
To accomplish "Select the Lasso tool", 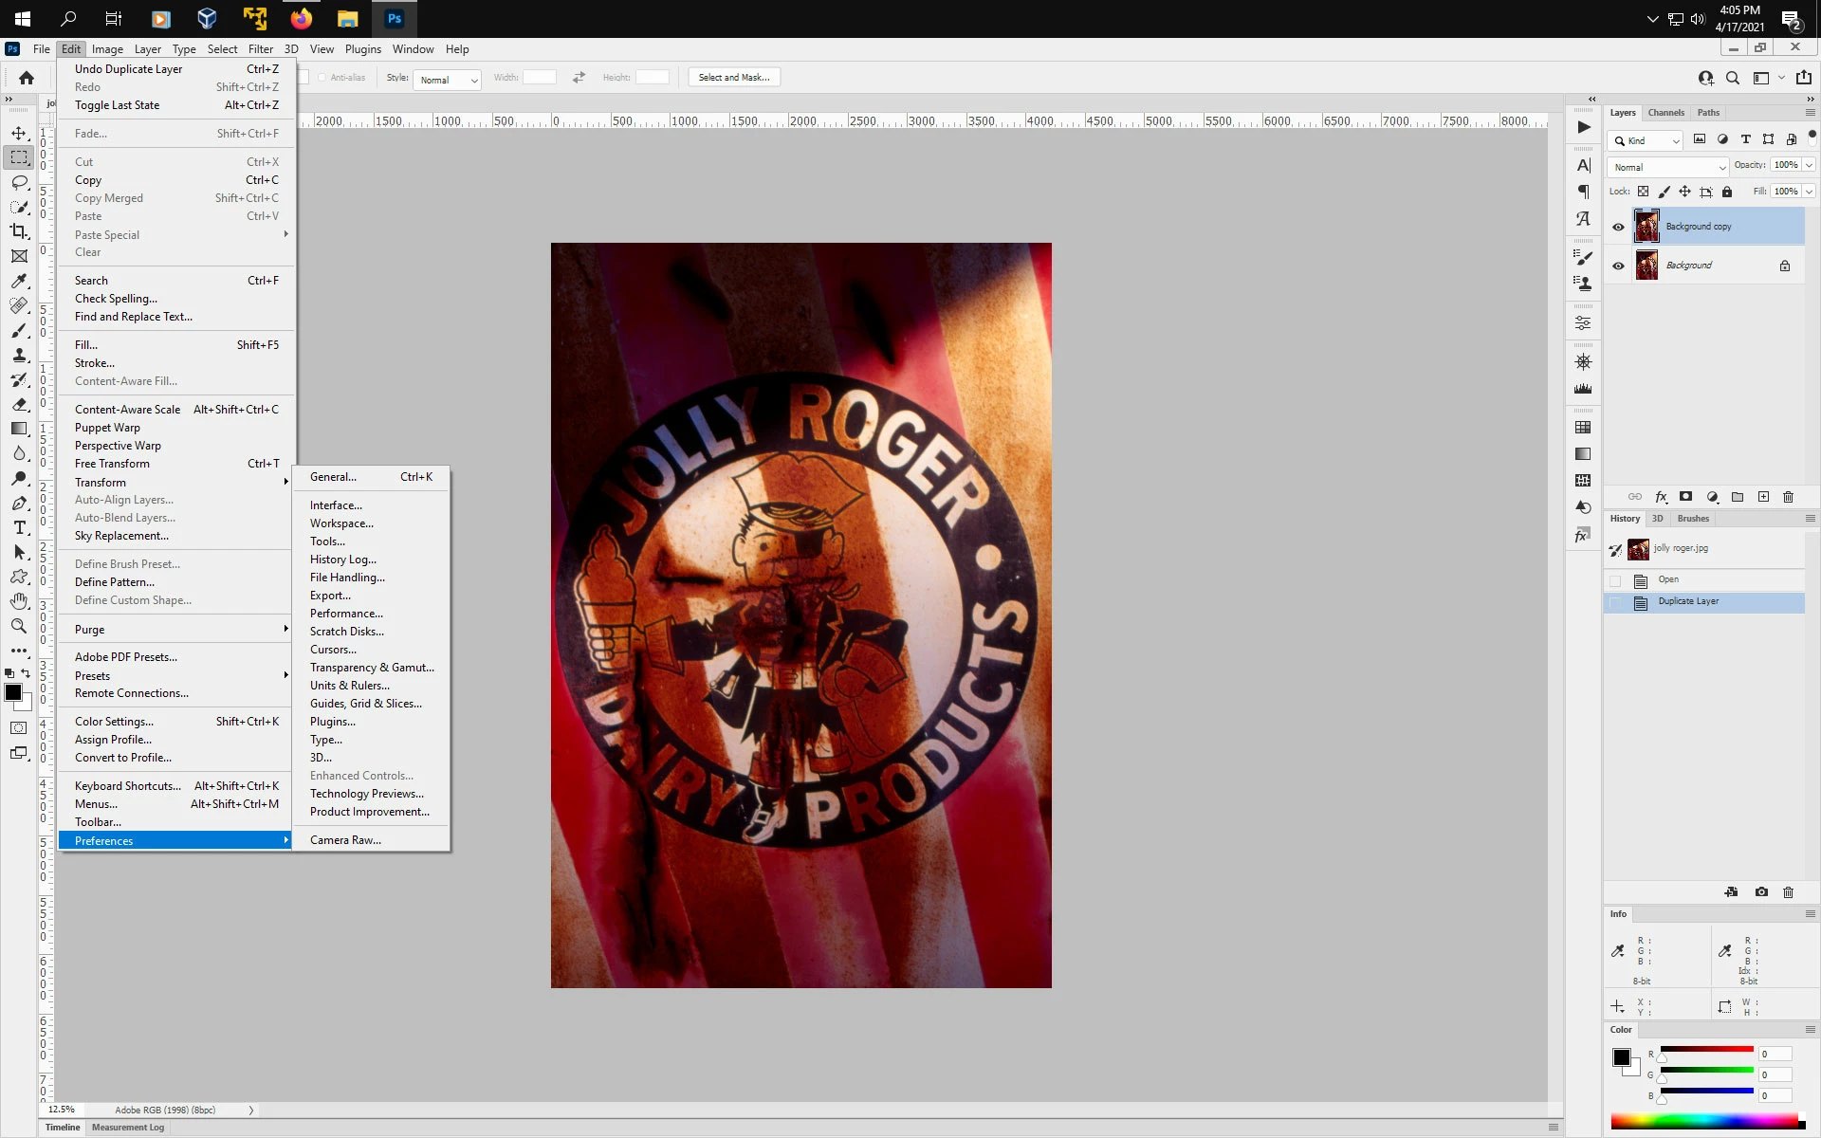I will 19,182.
